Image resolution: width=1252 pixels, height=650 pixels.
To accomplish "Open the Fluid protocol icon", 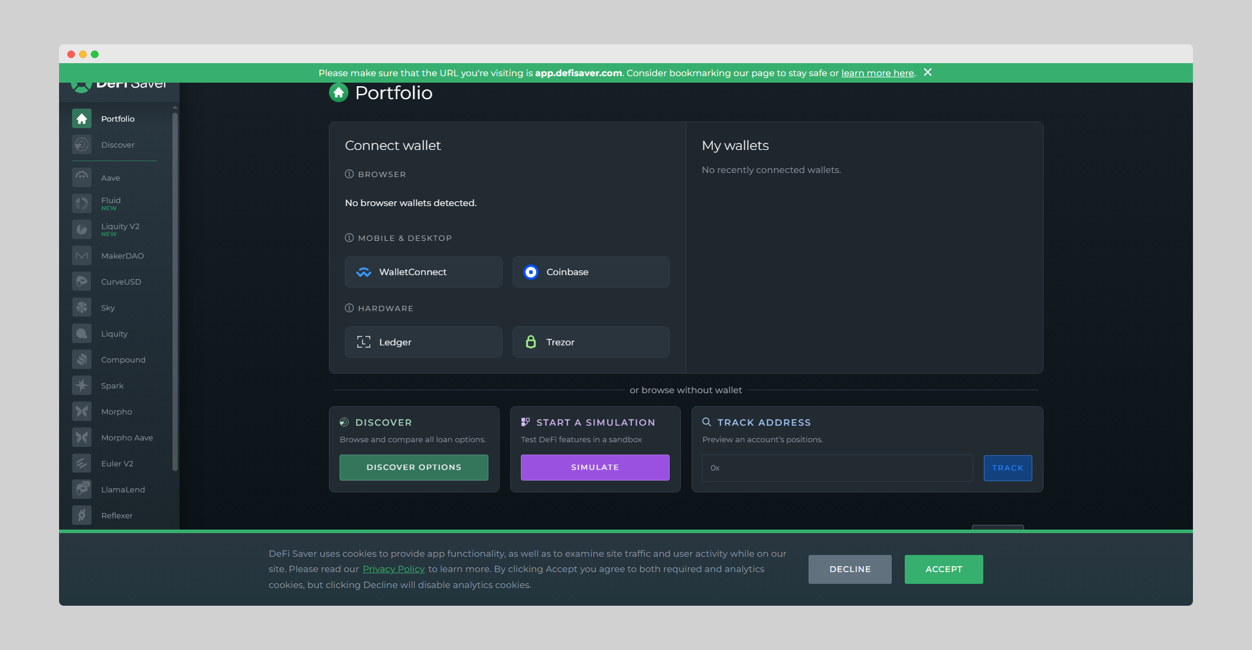I will coord(82,203).
